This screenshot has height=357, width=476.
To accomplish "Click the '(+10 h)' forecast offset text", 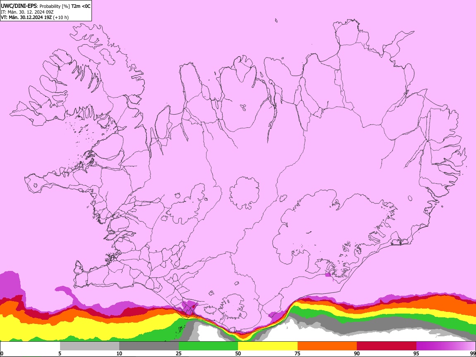I will pos(61,17).
